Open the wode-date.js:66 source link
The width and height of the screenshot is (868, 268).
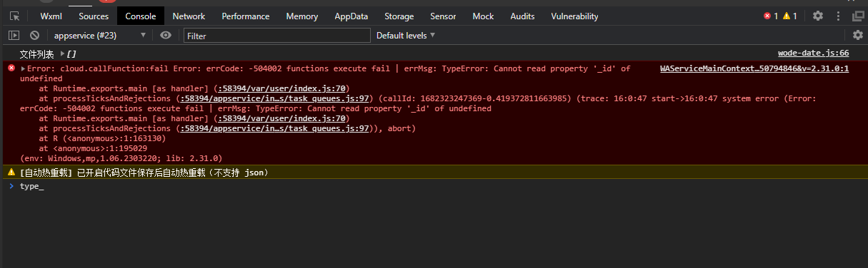point(813,53)
